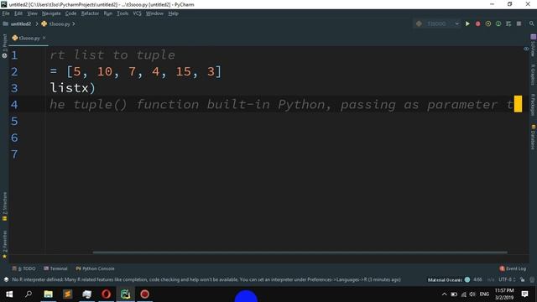Click the eye inspection icon in editor

(x=526, y=49)
